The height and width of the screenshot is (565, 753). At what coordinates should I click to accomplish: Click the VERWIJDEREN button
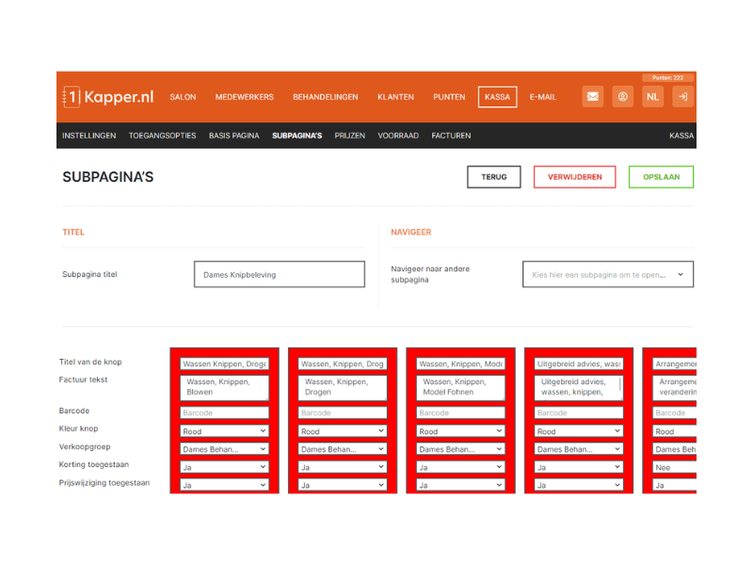pyautogui.click(x=574, y=177)
